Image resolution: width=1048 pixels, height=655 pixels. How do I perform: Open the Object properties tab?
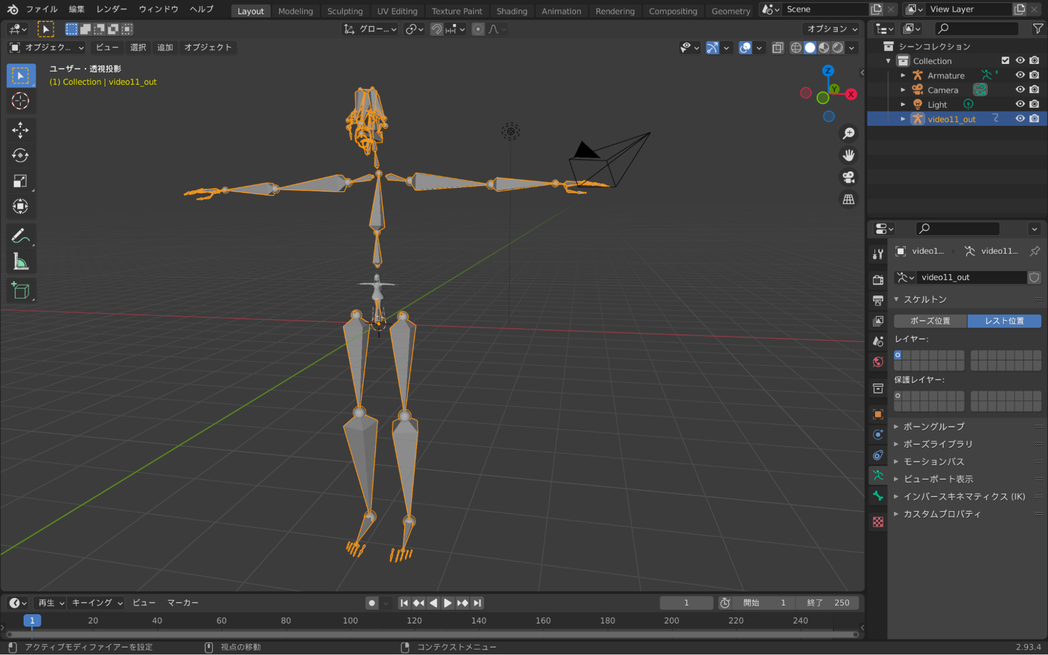878,414
